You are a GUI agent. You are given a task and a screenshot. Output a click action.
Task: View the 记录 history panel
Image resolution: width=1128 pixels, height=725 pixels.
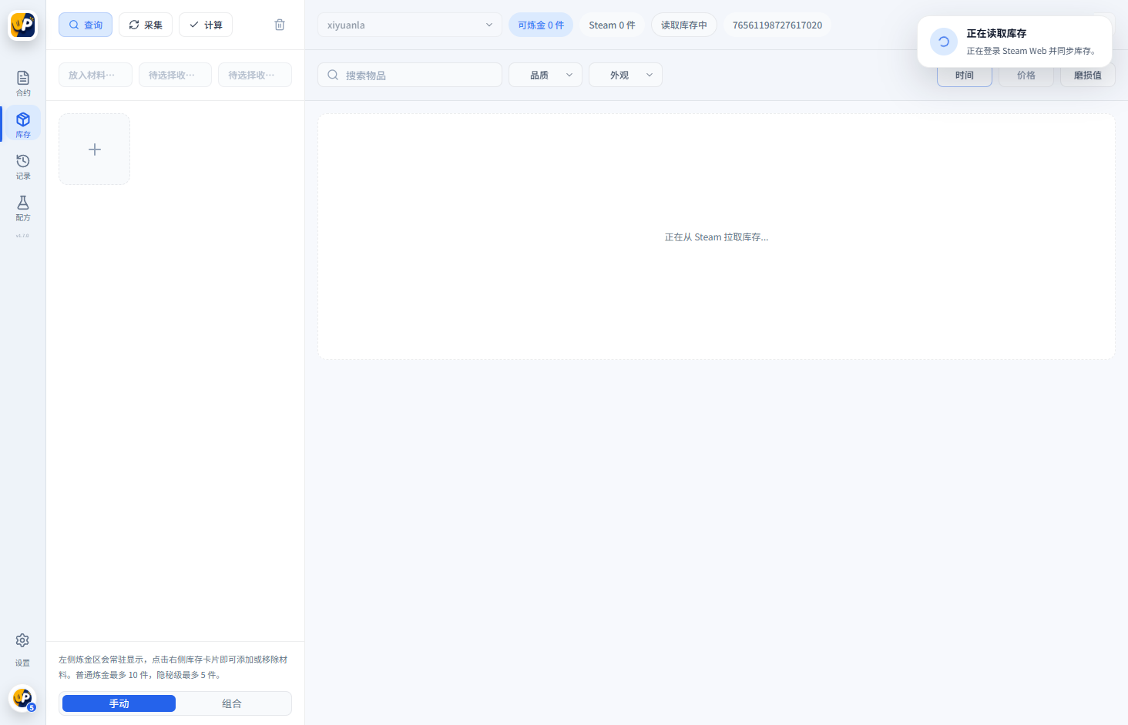tap(22, 165)
